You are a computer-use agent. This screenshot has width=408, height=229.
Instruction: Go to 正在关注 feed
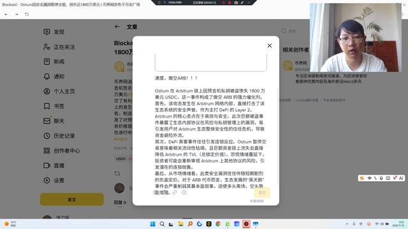[59, 47]
